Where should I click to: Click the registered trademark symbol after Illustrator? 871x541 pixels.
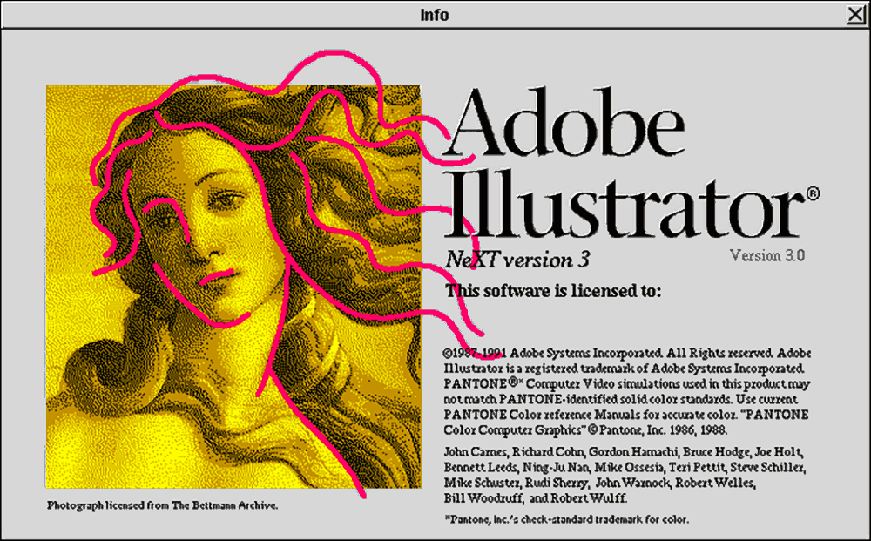[x=813, y=193]
